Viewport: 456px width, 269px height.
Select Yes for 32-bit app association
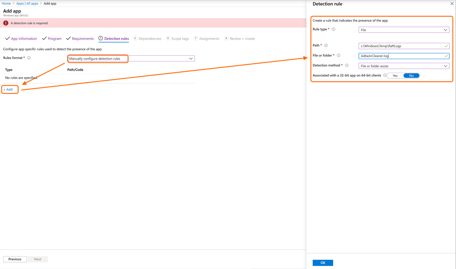pyautogui.click(x=395, y=76)
